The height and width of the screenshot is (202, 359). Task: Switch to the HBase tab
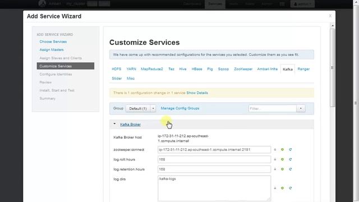(x=197, y=69)
